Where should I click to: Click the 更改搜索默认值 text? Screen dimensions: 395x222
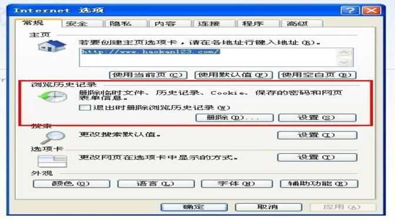pos(119,134)
